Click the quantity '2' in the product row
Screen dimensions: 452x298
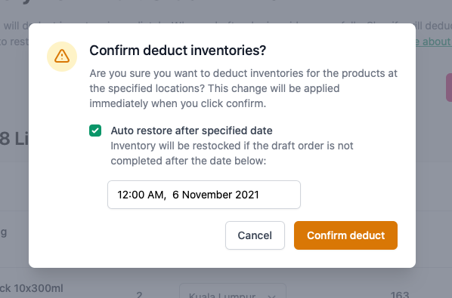[139, 294]
